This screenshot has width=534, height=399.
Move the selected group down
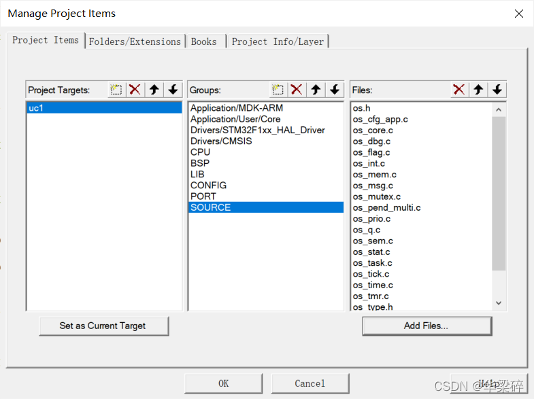click(335, 90)
